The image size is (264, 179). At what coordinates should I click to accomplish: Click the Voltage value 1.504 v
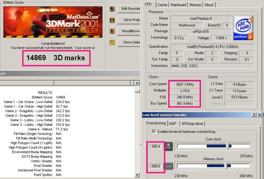[221, 38]
